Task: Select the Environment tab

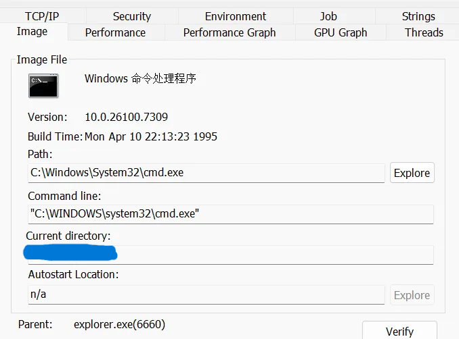Action: 236,16
